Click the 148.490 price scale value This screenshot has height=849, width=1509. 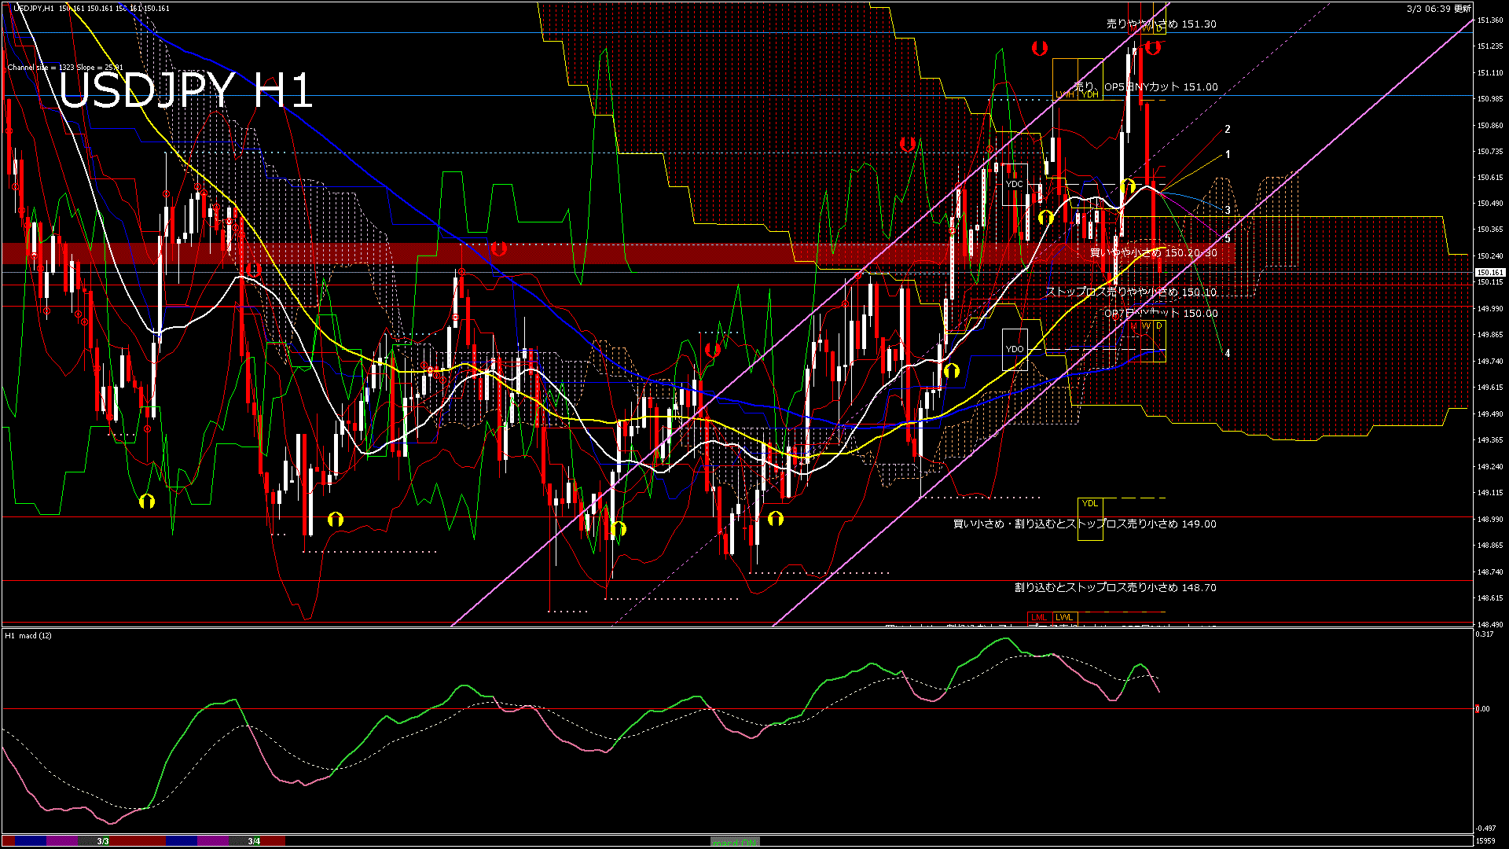click(x=1490, y=624)
